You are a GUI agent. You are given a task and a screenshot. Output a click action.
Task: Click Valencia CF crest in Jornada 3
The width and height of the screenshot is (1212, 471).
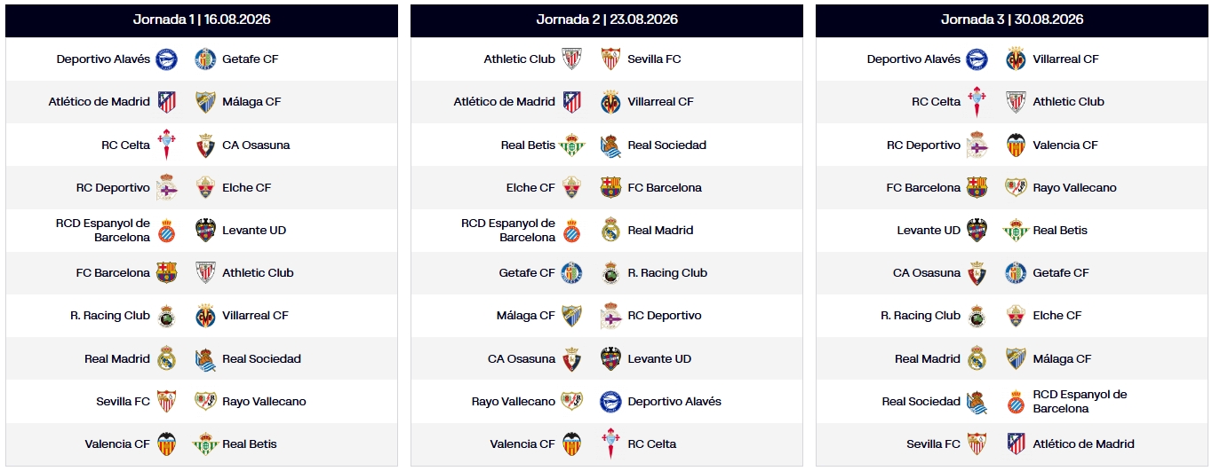click(x=1016, y=145)
